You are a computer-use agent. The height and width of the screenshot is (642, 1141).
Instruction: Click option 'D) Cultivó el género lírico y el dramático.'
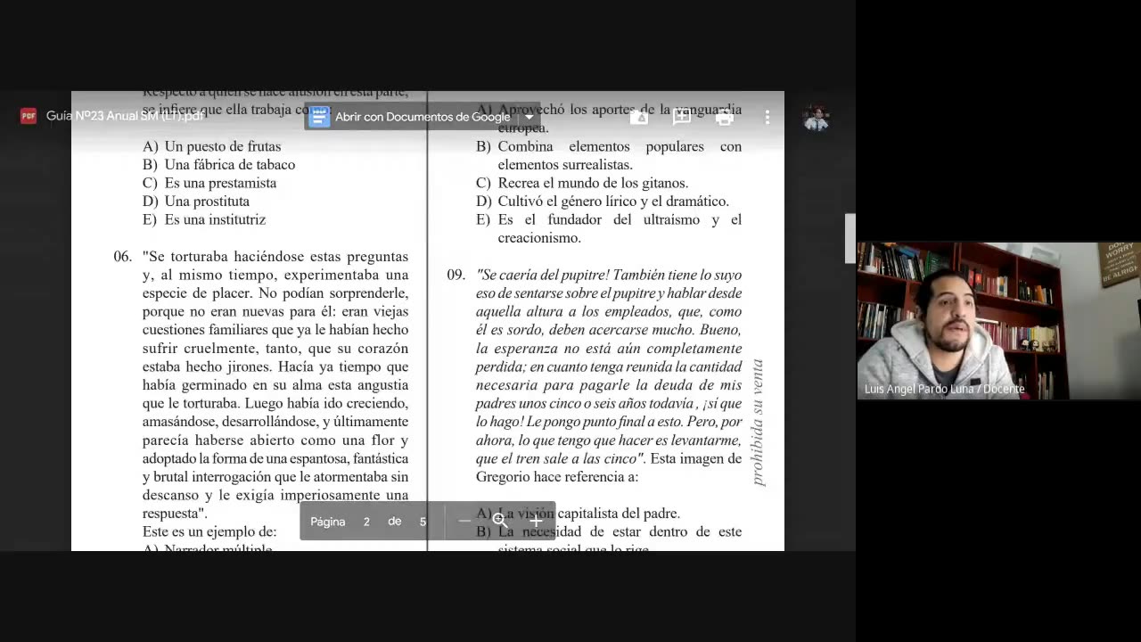(x=603, y=202)
